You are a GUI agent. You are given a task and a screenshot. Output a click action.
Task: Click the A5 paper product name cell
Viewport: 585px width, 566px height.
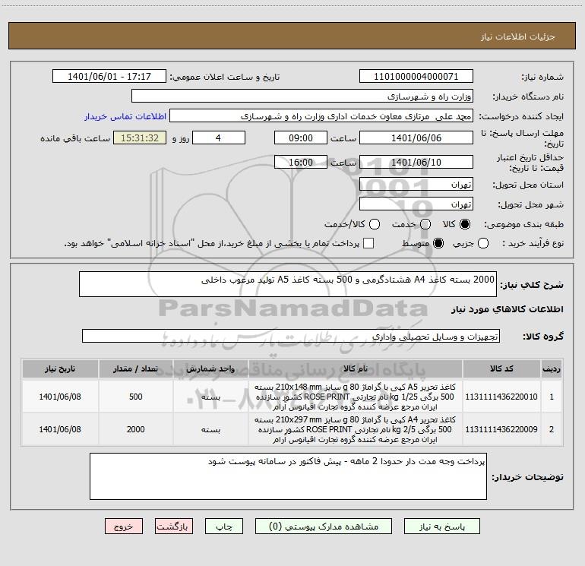(356, 397)
